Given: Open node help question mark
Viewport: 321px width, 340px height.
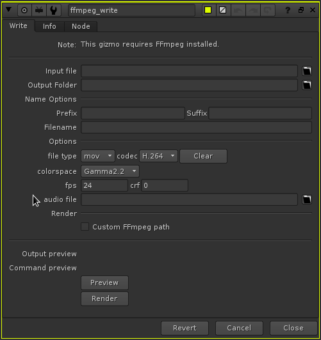Looking at the screenshot, I should (x=288, y=10).
